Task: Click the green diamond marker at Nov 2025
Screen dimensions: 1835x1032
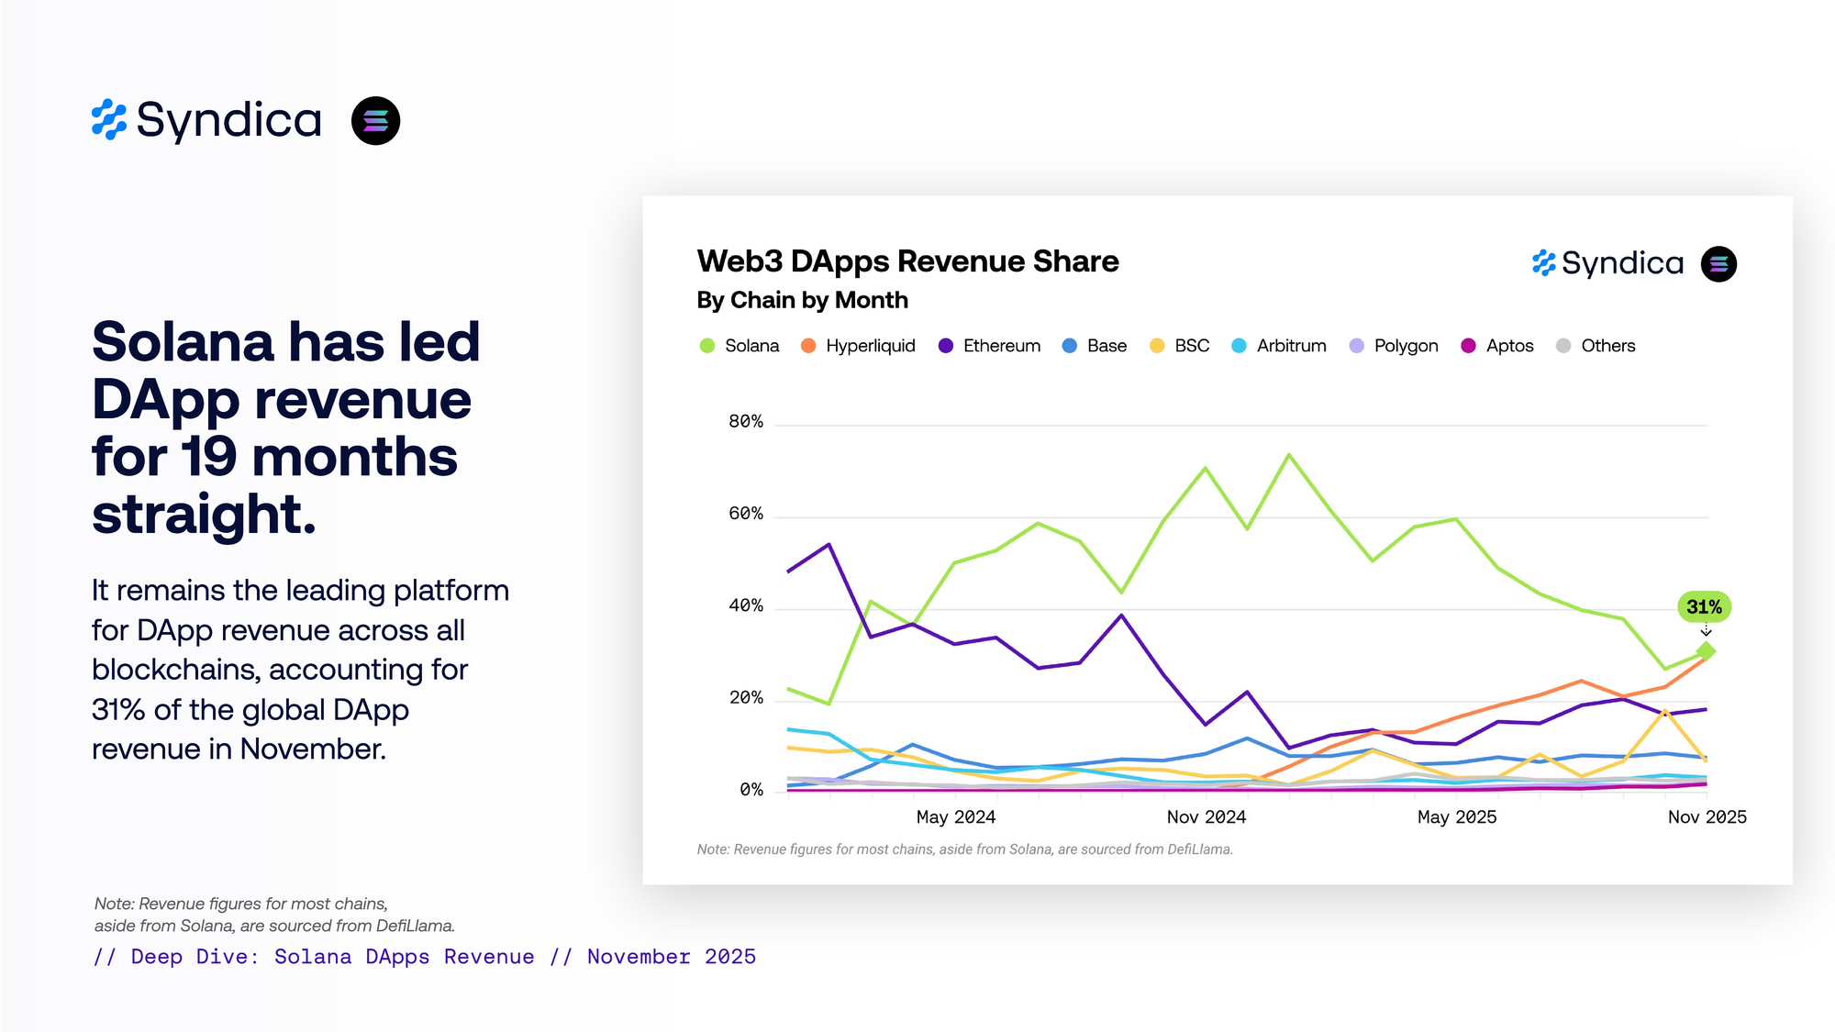Action: [1706, 650]
